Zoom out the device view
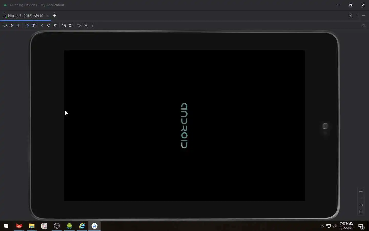Screen dimensions: 369x231 click(x=361, y=198)
